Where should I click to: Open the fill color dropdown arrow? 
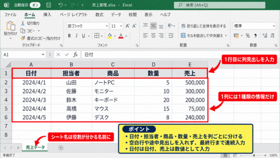[x=115, y=36]
